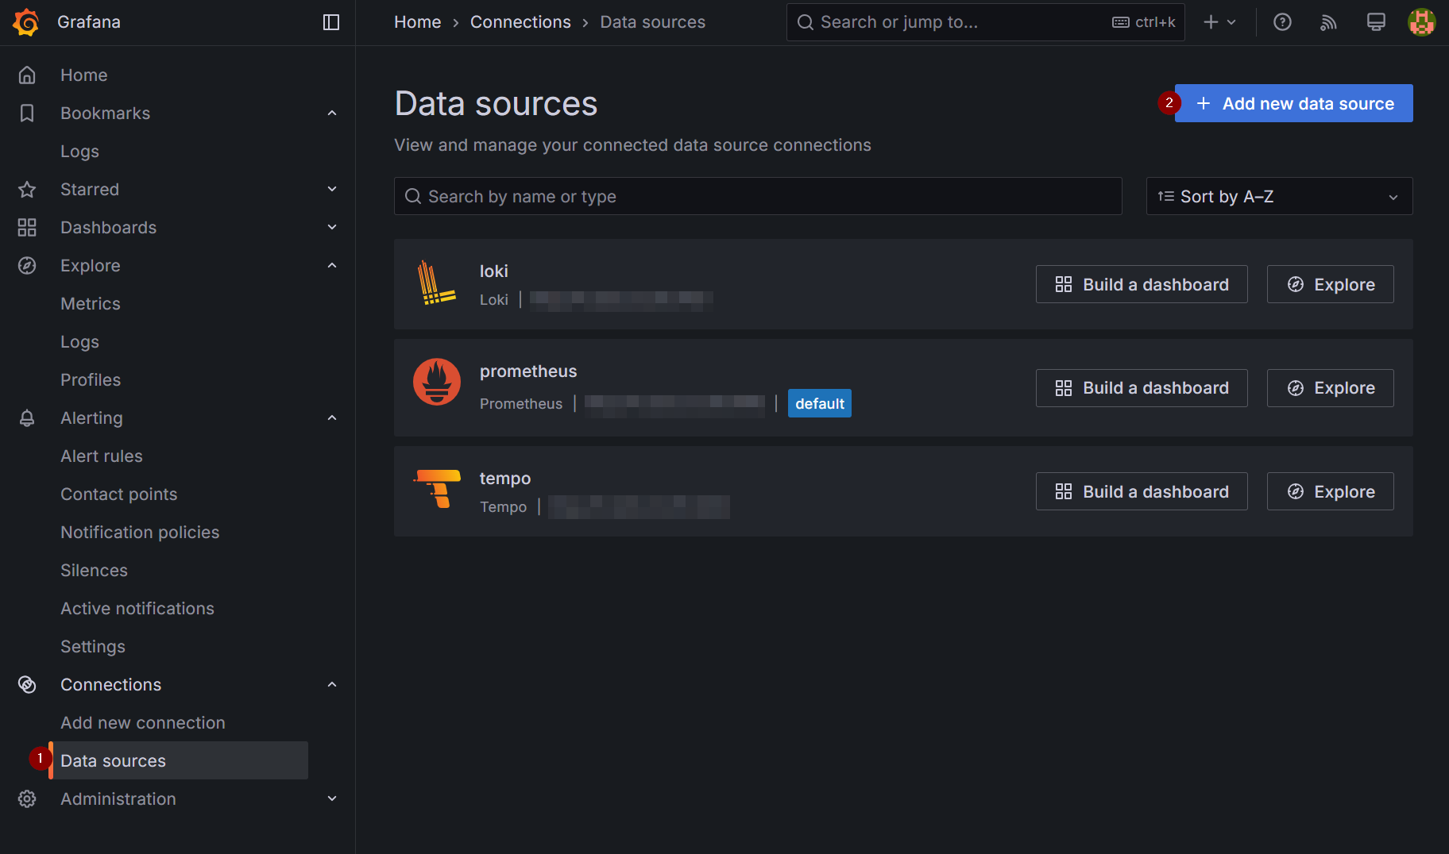Click the monitor icon in top bar
Viewport: 1449px width, 854px height.
tap(1376, 22)
